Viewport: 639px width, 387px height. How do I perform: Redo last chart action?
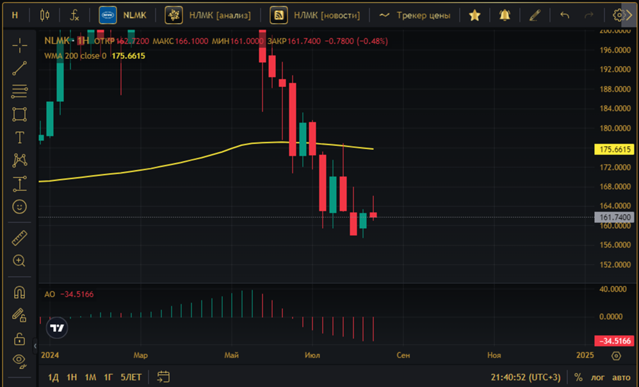coord(588,15)
